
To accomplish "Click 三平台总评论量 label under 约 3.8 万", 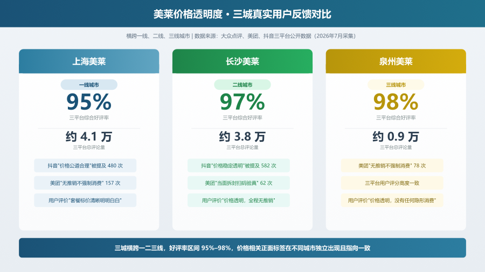I will tap(242, 147).
